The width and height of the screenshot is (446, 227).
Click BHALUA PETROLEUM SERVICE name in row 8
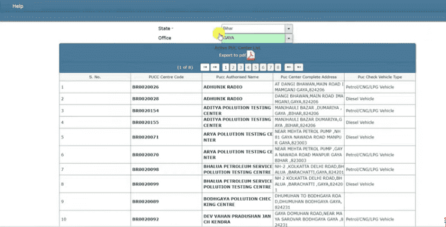click(238, 184)
